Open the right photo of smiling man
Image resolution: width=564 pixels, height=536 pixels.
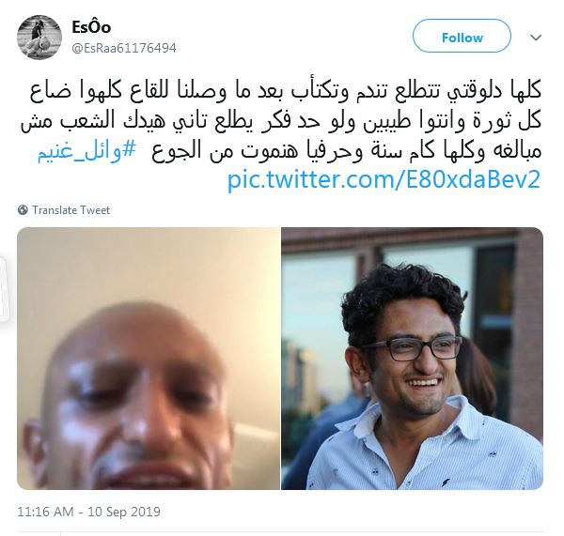413,359
